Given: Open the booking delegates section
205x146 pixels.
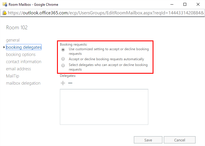Looking at the screenshot, I should 24,47.
